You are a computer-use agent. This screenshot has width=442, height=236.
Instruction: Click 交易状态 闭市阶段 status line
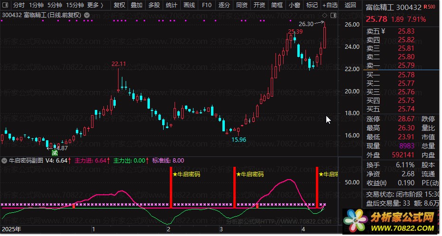coord(402,194)
